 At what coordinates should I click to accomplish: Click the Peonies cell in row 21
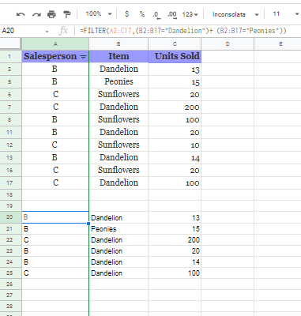[119, 229]
